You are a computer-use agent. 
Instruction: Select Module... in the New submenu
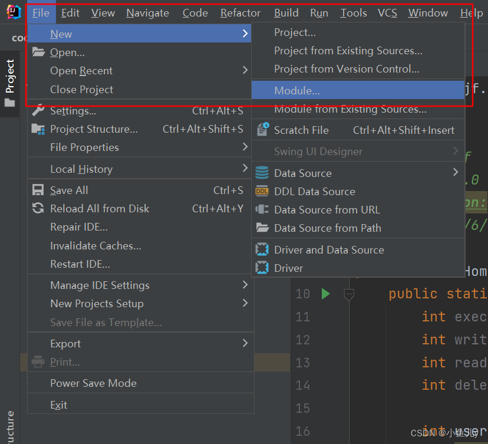click(x=358, y=90)
